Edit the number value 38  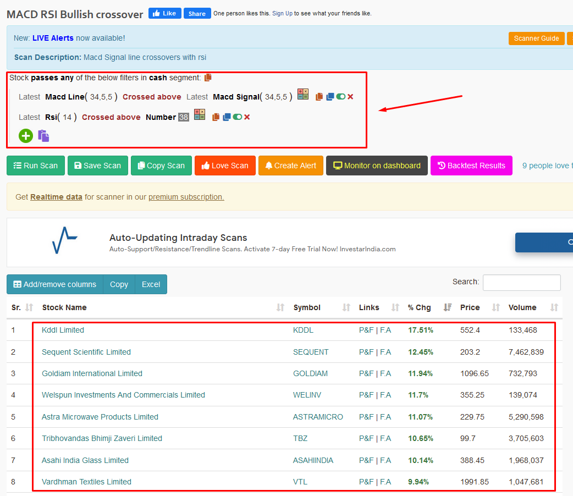pyautogui.click(x=184, y=117)
